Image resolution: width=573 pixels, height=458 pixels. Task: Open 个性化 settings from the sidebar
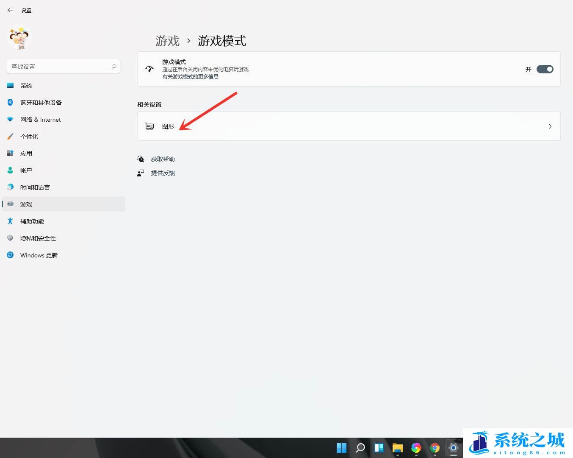click(29, 136)
